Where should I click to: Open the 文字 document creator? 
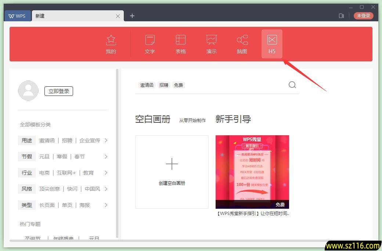pos(149,44)
